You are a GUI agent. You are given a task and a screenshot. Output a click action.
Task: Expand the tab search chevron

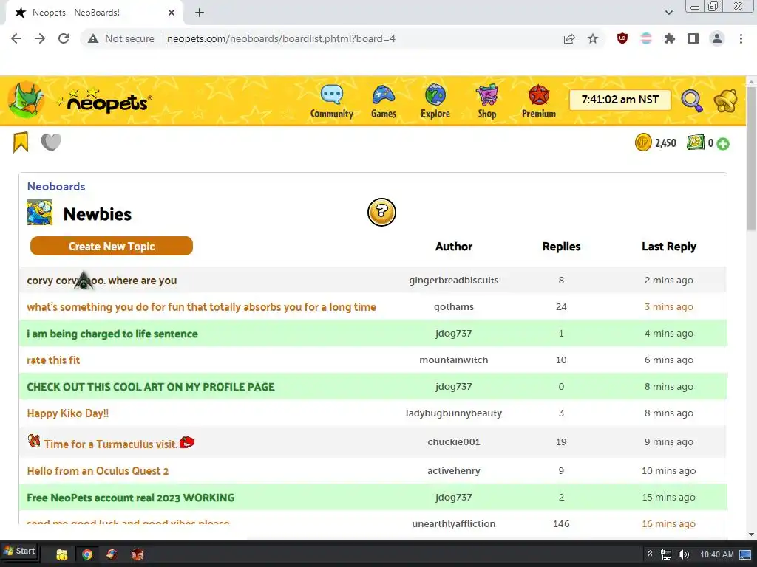[668, 13]
